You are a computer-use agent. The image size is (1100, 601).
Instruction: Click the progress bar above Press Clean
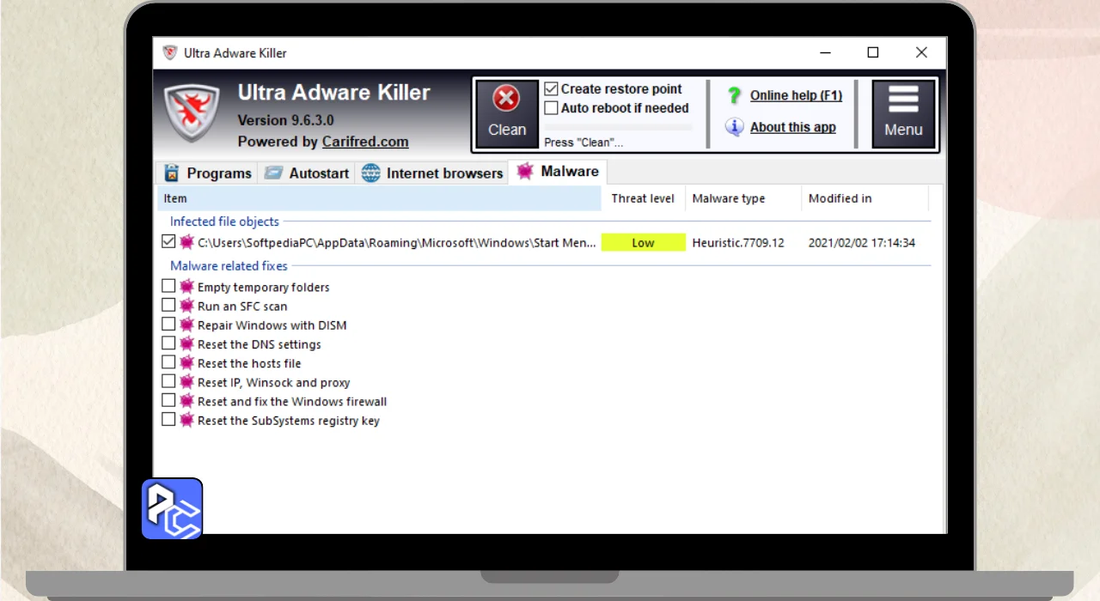(x=618, y=127)
